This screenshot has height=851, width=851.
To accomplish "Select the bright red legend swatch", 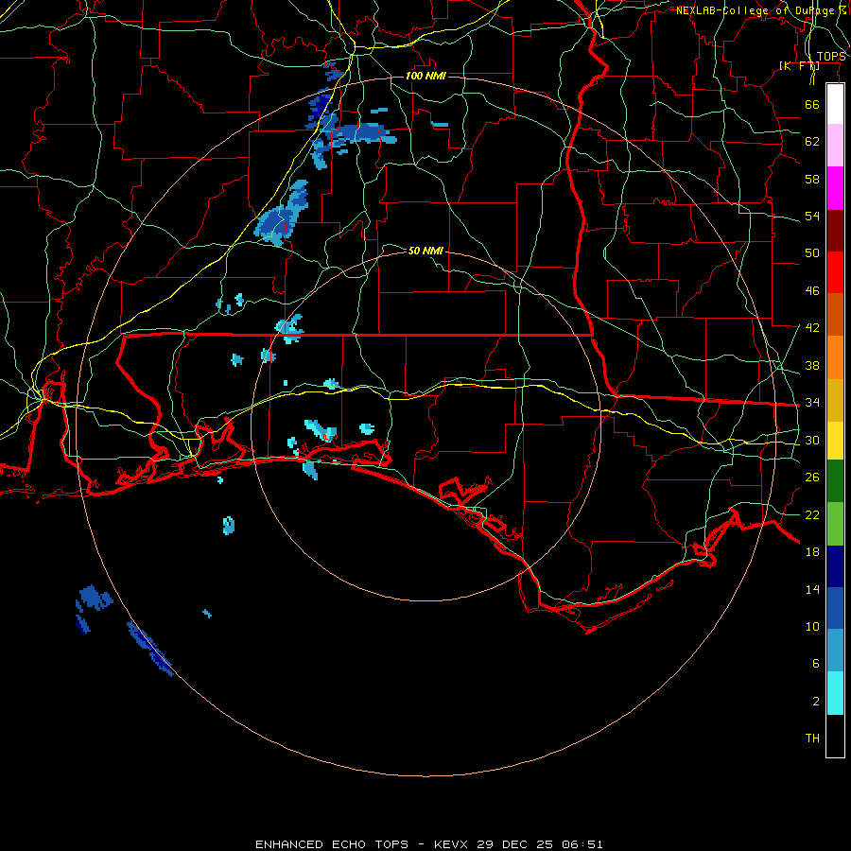I will [x=835, y=272].
